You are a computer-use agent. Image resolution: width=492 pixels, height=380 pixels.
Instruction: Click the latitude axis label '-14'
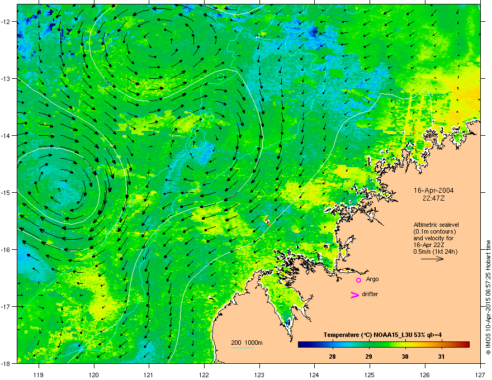coord(6,136)
